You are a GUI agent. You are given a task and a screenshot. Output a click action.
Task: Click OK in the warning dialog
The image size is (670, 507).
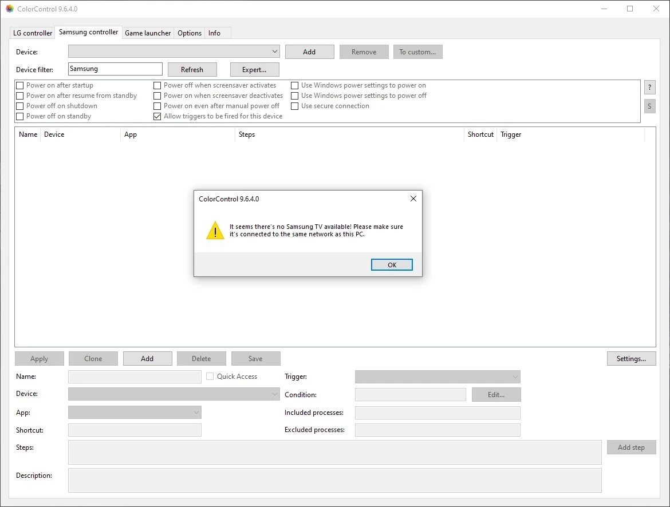coord(391,265)
